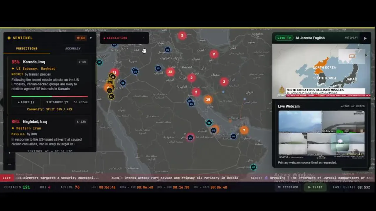
Task: Select the UK marker near Cyprus
Action: pyautogui.click(x=99, y=62)
